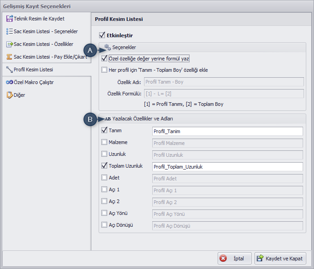Toggle the Etkinleştir checkbox
This screenshot has width=314, height=269.
coord(102,35)
